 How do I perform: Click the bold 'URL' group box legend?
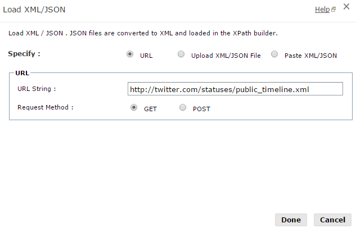tap(22, 73)
